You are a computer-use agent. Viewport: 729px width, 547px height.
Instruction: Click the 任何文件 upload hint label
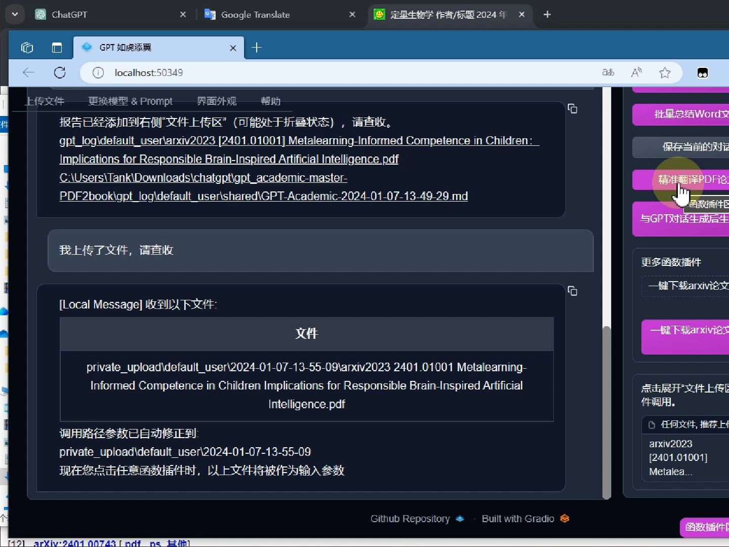point(694,424)
